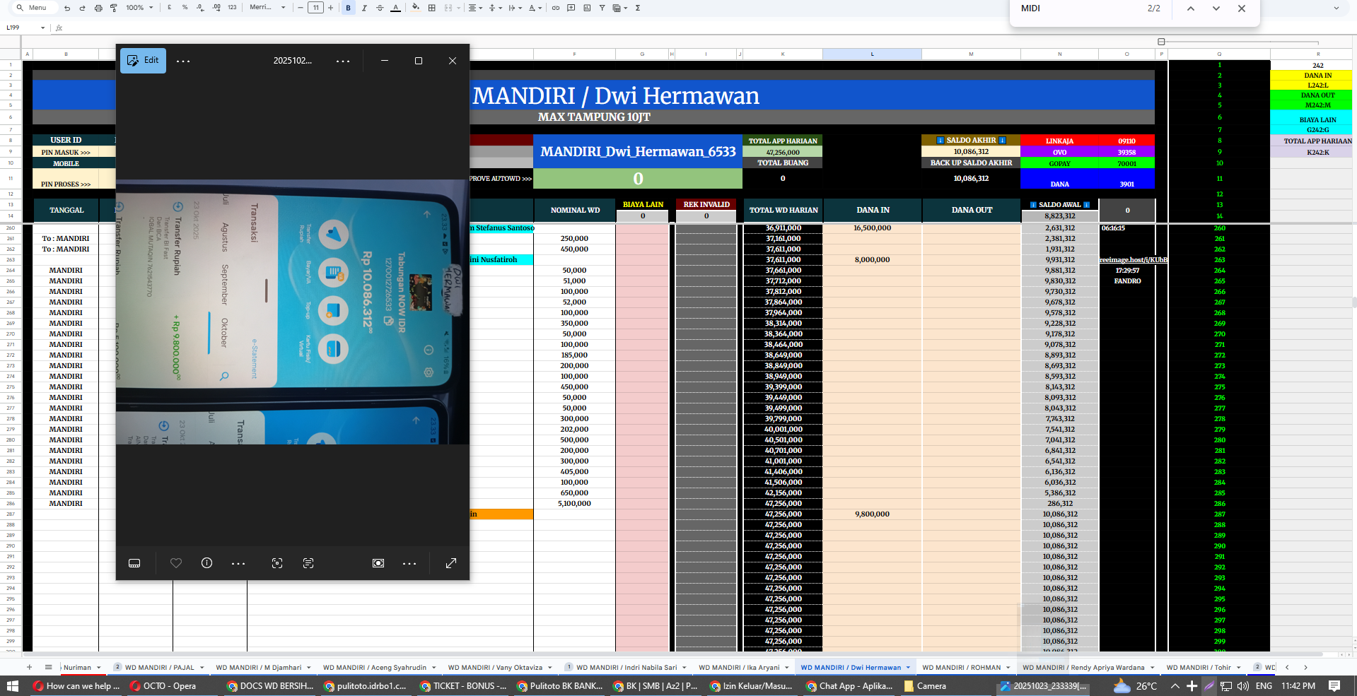Open the notification center icon
Viewport: 1357px width, 696px height.
click(x=1334, y=685)
